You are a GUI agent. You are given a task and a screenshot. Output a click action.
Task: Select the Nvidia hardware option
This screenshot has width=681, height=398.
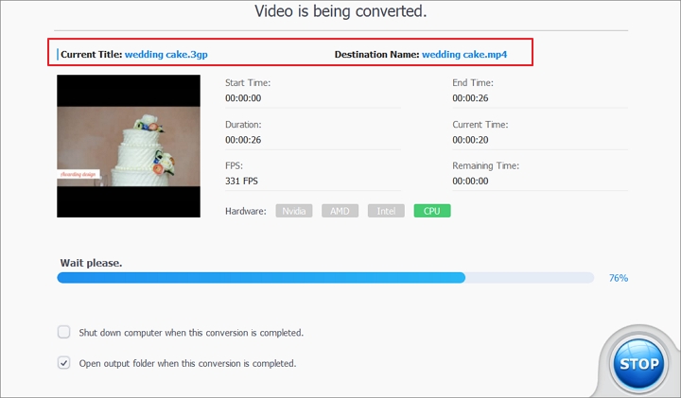pos(294,211)
